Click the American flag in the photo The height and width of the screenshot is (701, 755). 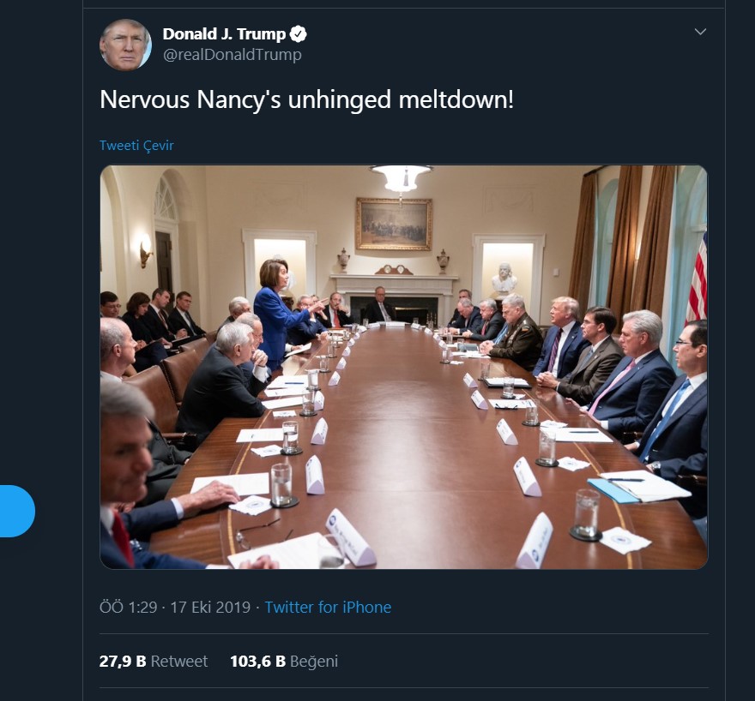coord(698,279)
